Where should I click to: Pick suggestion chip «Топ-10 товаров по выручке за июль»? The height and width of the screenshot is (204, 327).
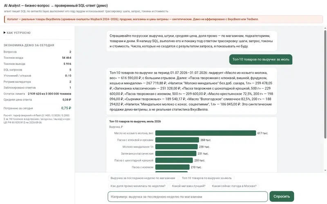click(x=206, y=178)
